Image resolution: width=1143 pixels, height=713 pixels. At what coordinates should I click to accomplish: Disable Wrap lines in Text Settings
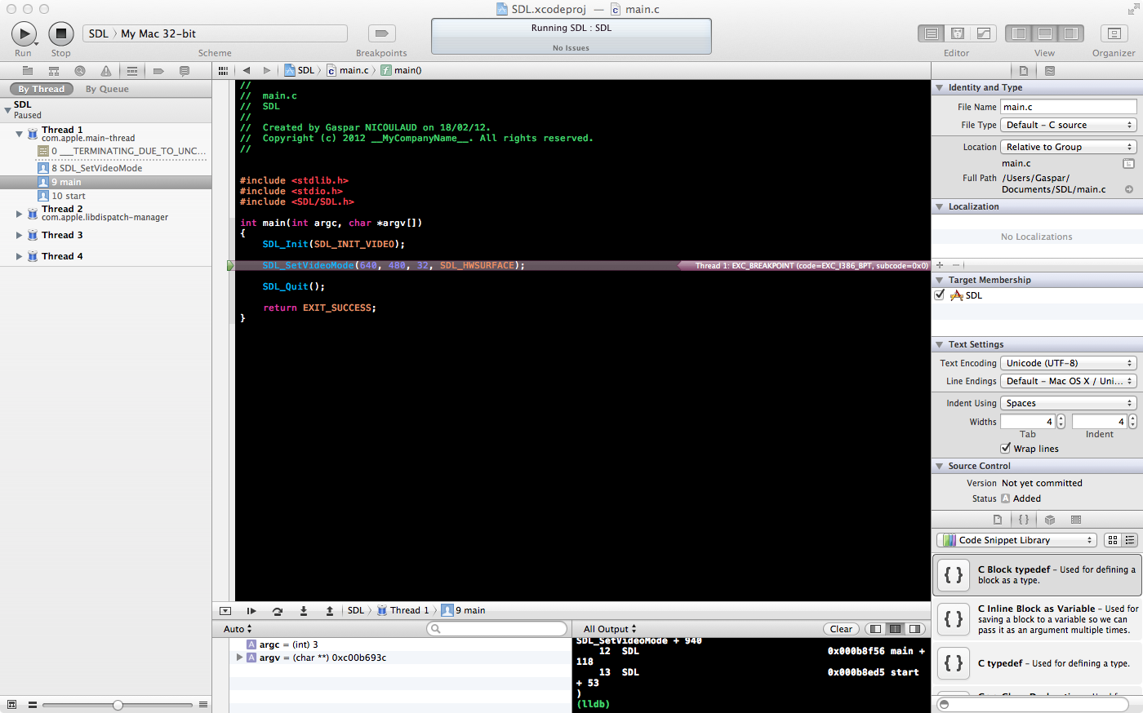pyautogui.click(x=1007, y=448)
